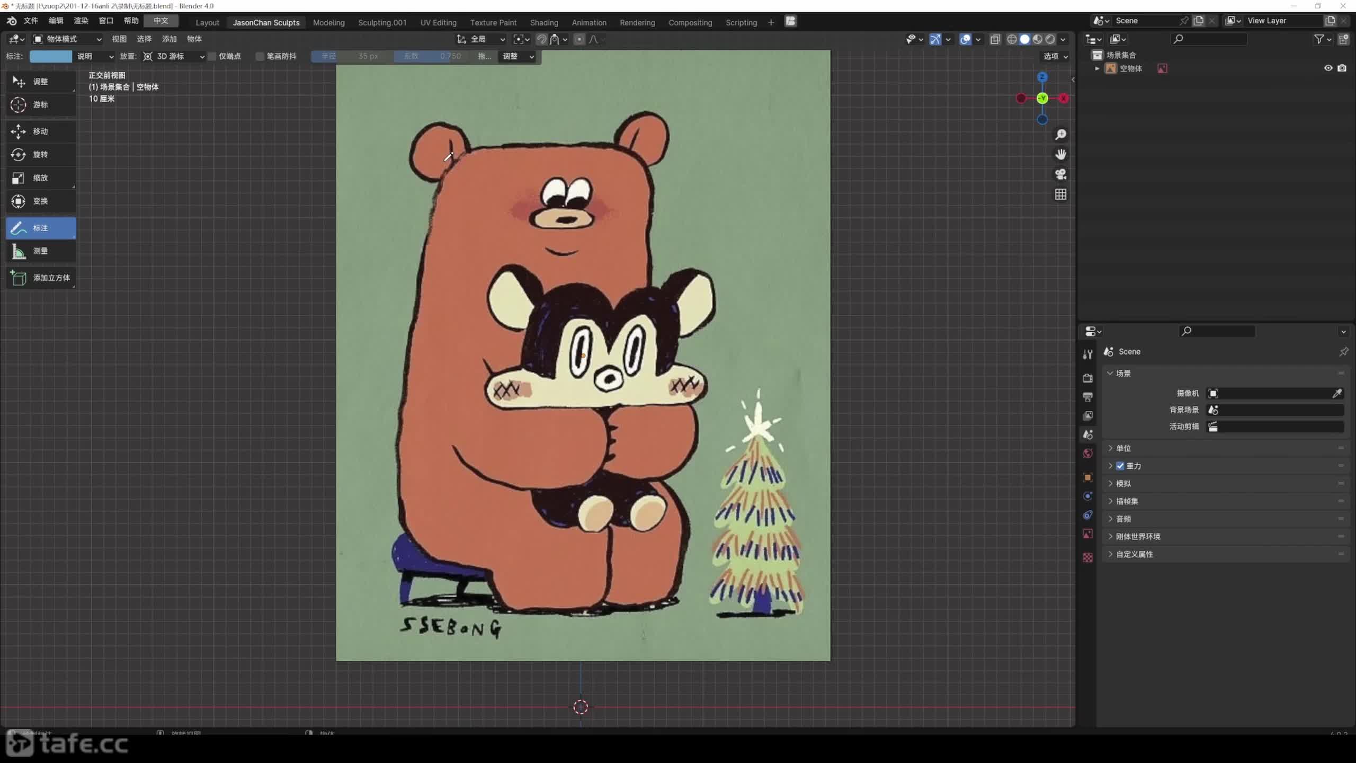This screenshot has height=763, width=1356.
Task: Click the zoom view magnifier icon
Action: pos(1060,135)
